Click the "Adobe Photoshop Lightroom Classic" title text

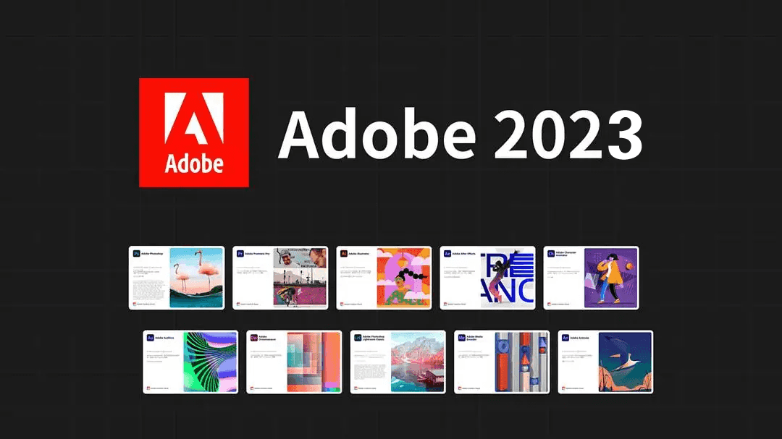point(374,338)
